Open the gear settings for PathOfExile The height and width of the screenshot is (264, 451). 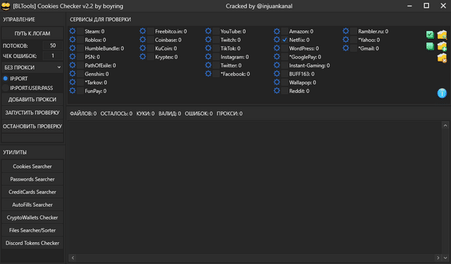tap(73, 65)
